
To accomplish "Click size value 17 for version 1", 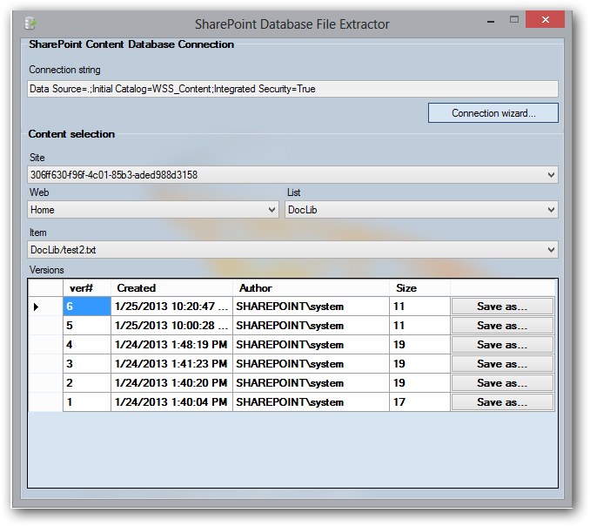I will pos(420,402).
